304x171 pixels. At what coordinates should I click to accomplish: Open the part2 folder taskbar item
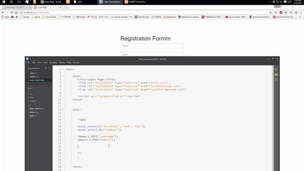[x=78, y=2]
